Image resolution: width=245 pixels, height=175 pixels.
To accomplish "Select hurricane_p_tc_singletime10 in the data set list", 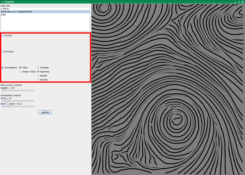I will [x=17, y=12].
